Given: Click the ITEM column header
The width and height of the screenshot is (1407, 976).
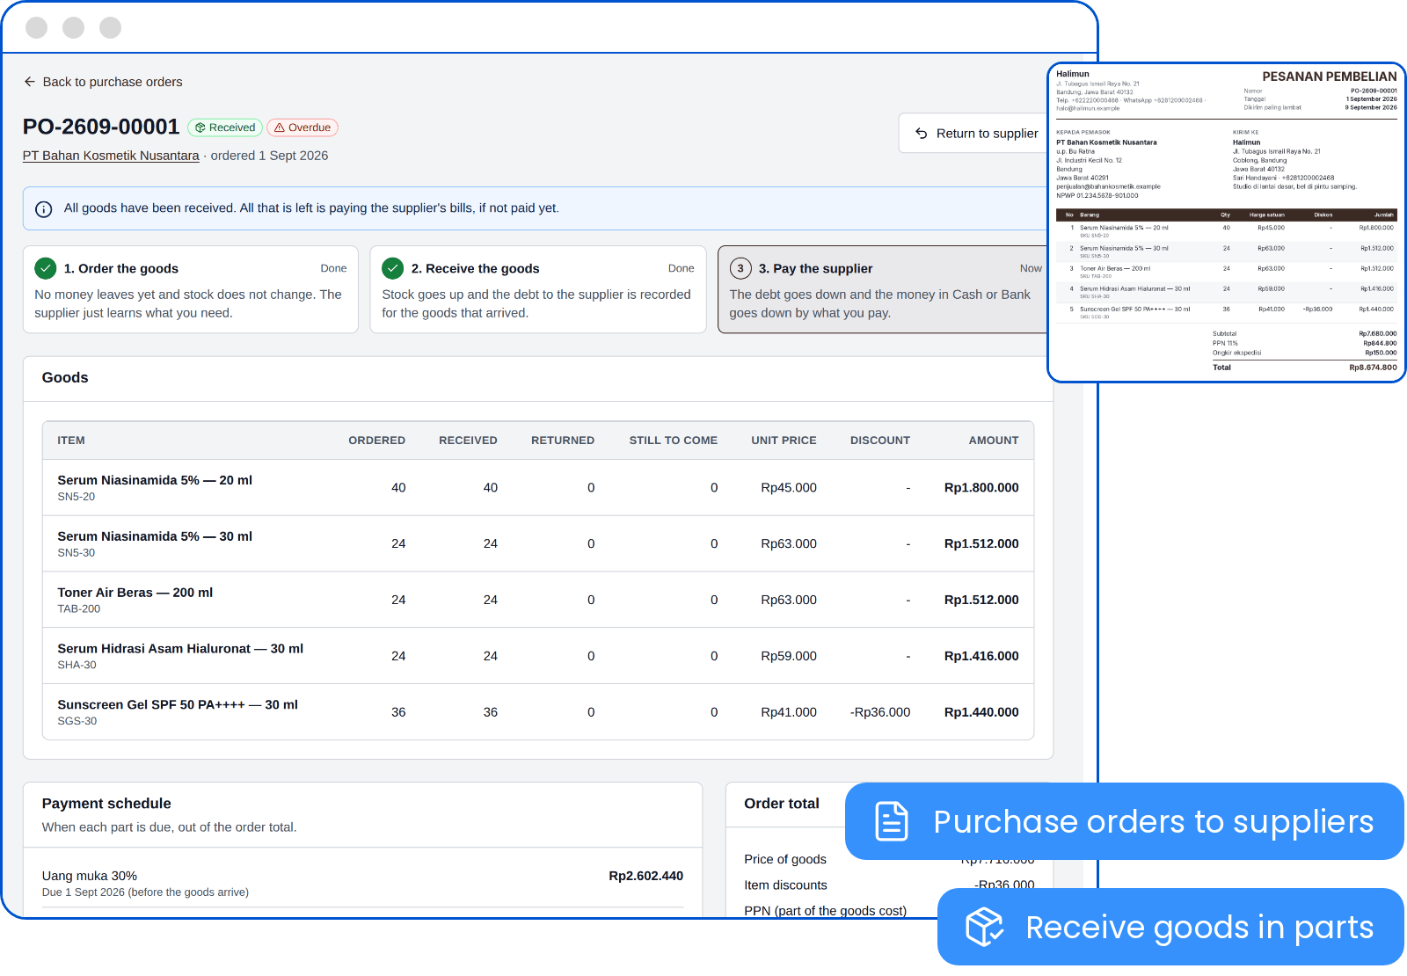Looking at the screenshot, I should click(x=71, y=441).
